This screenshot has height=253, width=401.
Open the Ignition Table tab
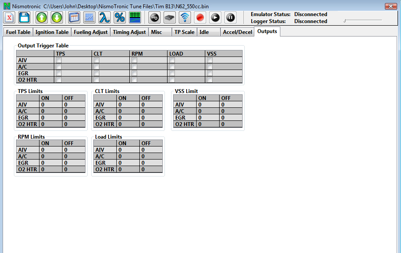52,32
